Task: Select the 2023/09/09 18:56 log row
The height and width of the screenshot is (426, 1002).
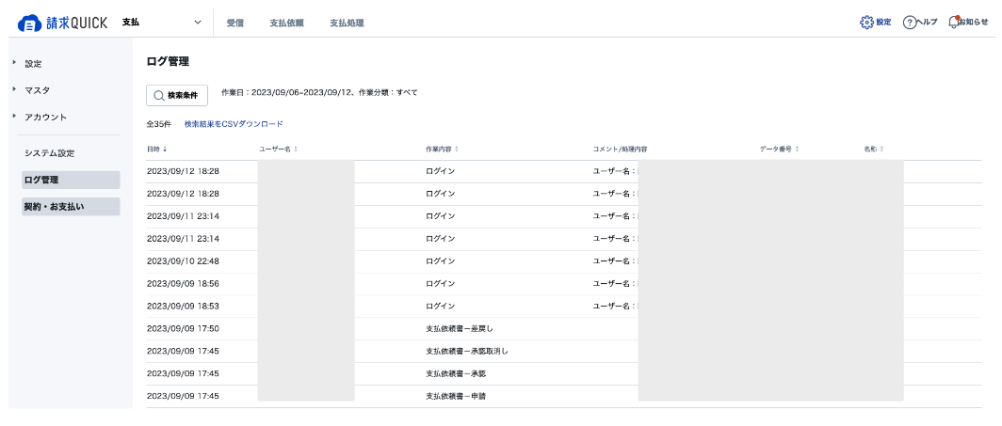Action: pyautogui.click(x=563, y=284)
